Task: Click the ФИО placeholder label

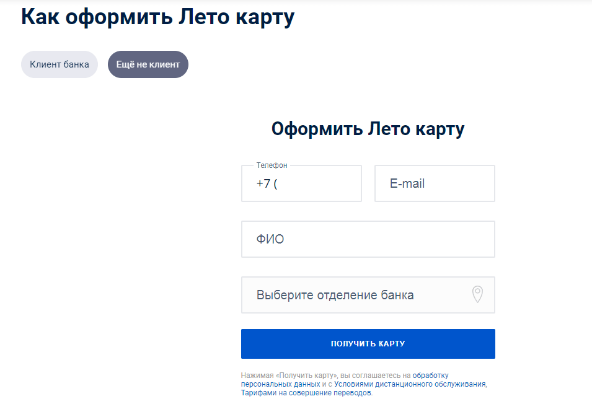Action: tap(270, 239)
